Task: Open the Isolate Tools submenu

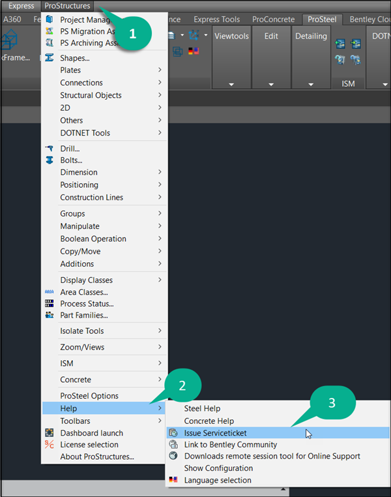Action: pos(104,331)
